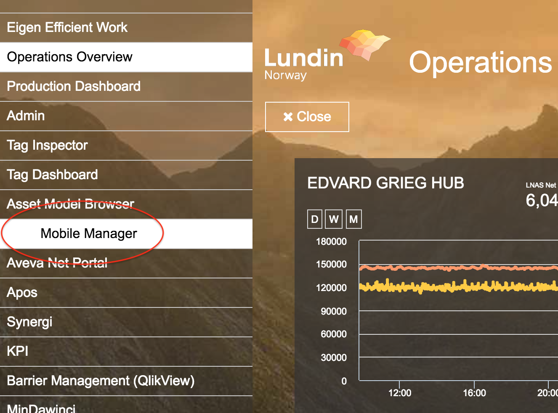Switch chart to monthly view (M)
The height and width of the screenshot is (413, 558).
point(354,219)
